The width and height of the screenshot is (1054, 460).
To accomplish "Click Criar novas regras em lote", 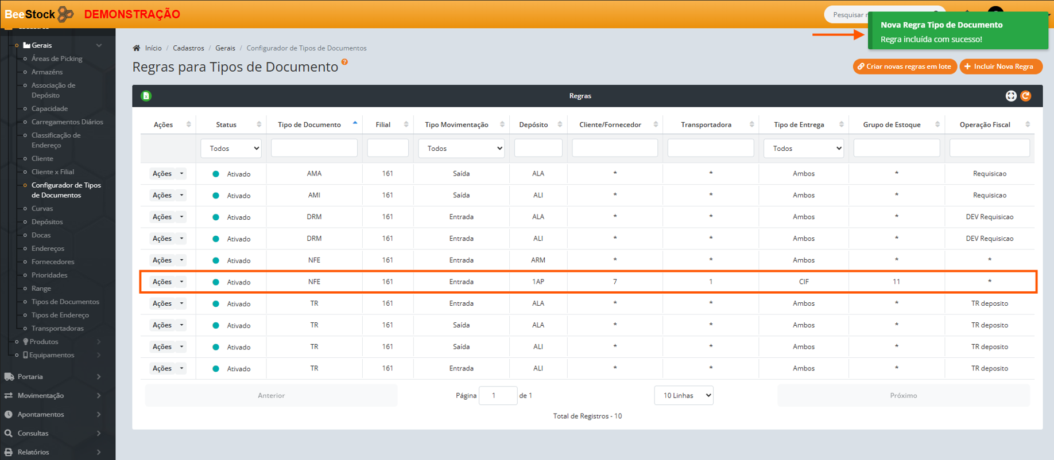I will [905, 67].
